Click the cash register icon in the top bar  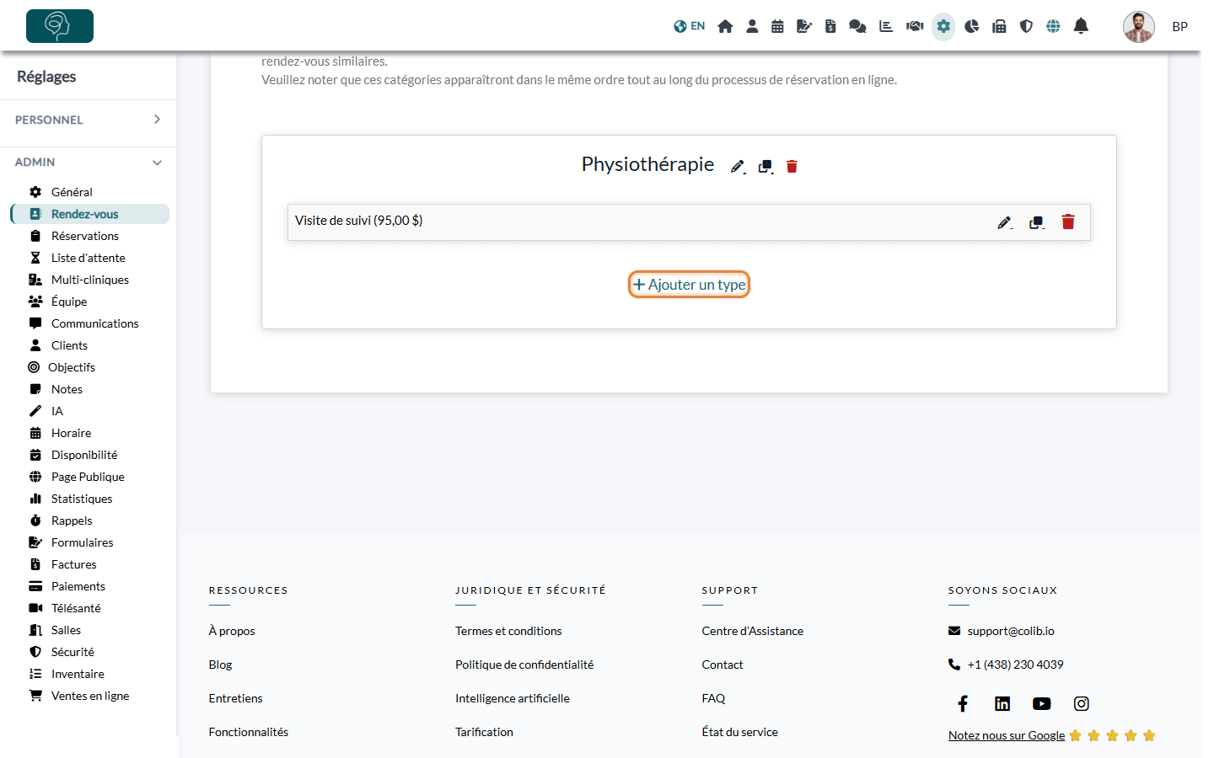(x=999, y=26)
